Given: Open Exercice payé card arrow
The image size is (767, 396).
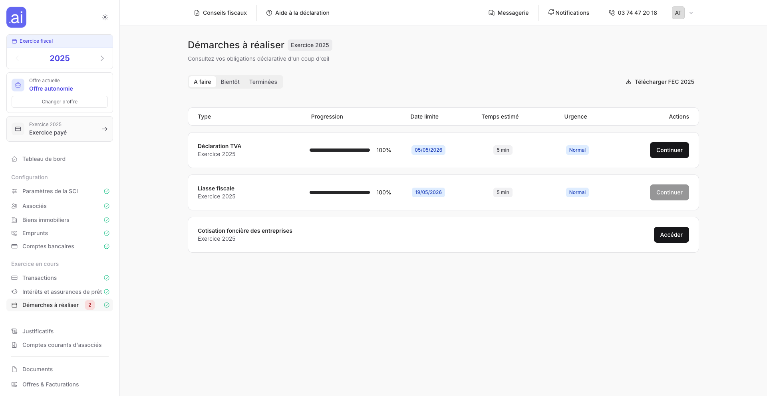Looking at the screenshot, I should point(104,129).
